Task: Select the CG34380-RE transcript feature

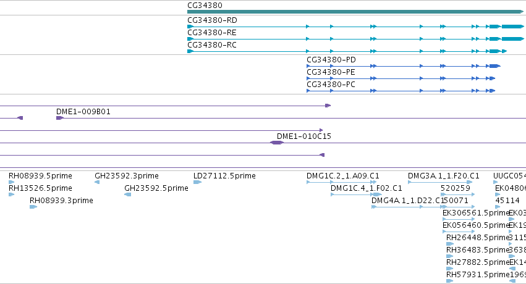Action: pos(355,39)
